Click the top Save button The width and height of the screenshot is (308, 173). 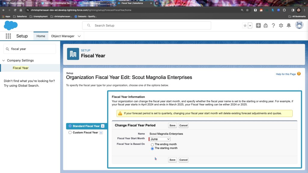click(x=172, y=126)
